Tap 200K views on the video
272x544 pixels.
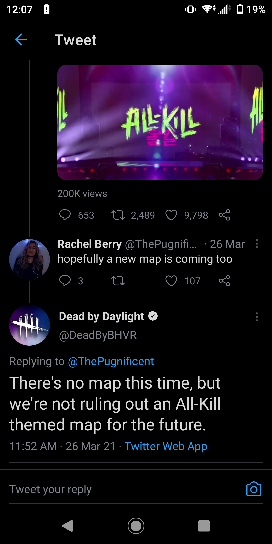click(x=82, y=193)
